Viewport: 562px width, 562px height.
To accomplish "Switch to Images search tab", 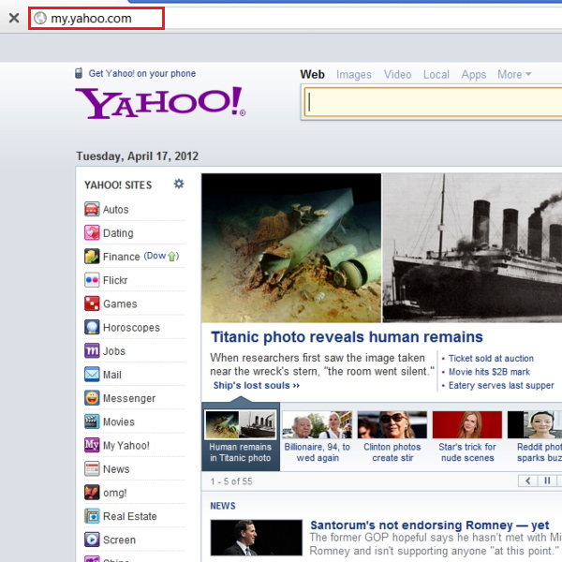I will pyautogui.click(x=354, y=74).
